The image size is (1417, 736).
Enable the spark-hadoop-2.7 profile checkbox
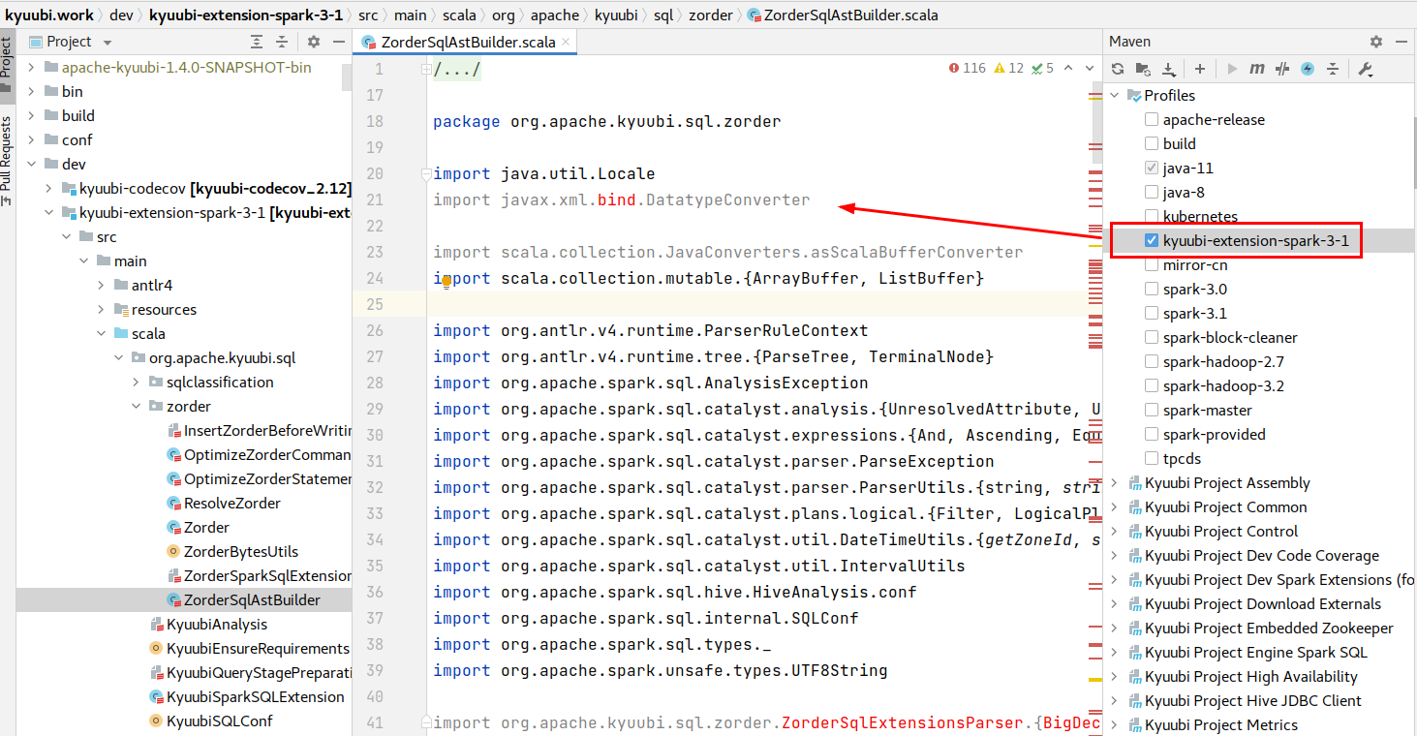pyautogui.click(x=1152, y=361)
